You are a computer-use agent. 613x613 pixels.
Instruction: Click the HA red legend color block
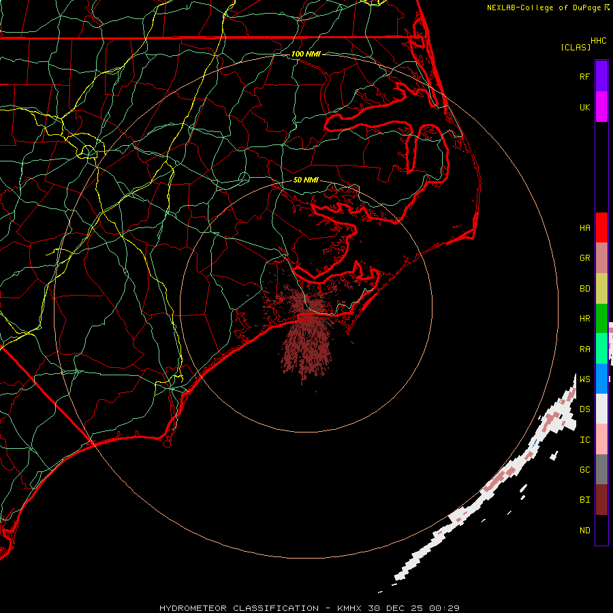[x=601, y=227]
